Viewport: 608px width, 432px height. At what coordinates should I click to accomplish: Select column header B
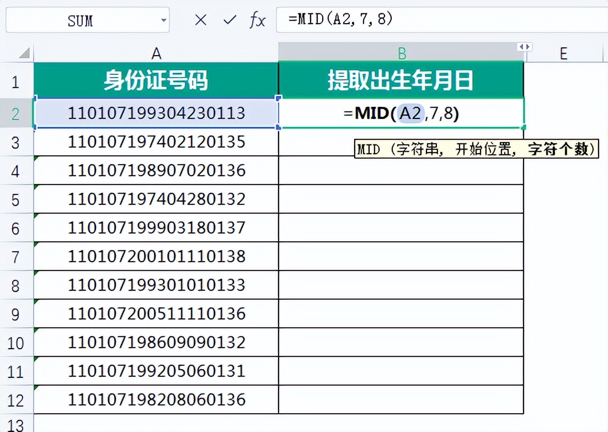[402, 53]
